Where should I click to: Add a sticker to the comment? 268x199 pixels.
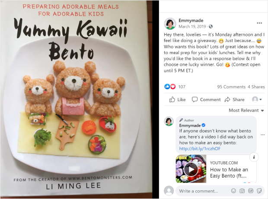[x=259, y=191]
